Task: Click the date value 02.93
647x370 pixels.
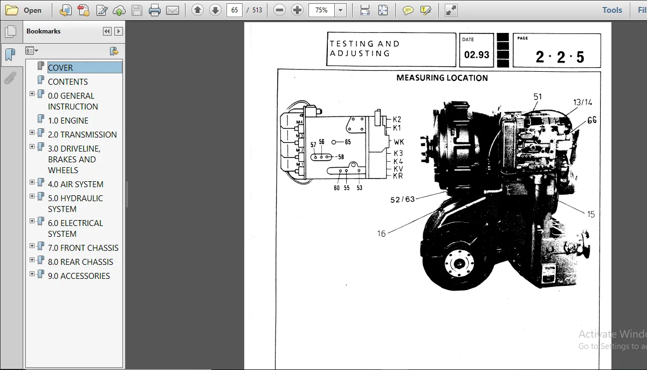Action: 477,54
